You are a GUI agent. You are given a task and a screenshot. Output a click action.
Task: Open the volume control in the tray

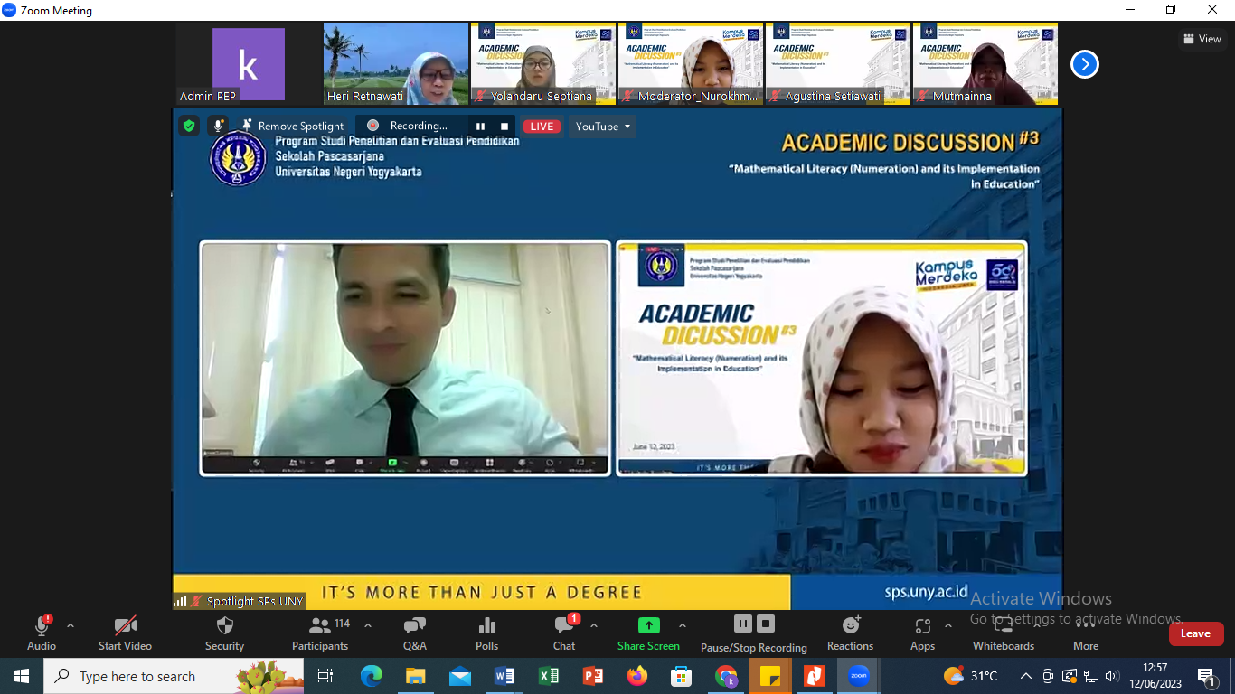pos(1113,676)
